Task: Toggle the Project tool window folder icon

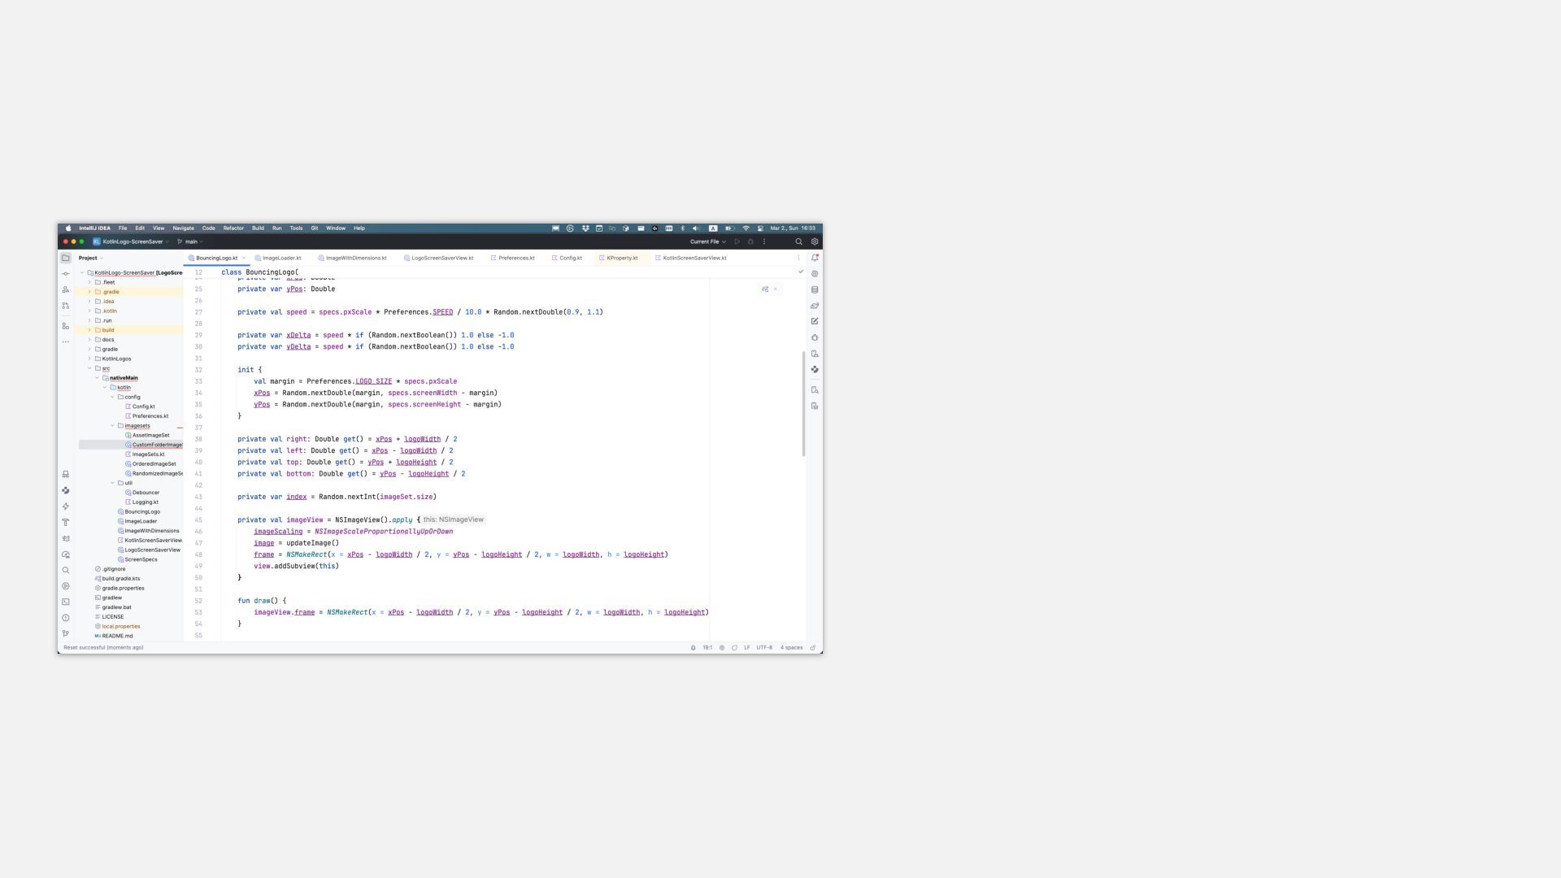Action: coord(66,258)
